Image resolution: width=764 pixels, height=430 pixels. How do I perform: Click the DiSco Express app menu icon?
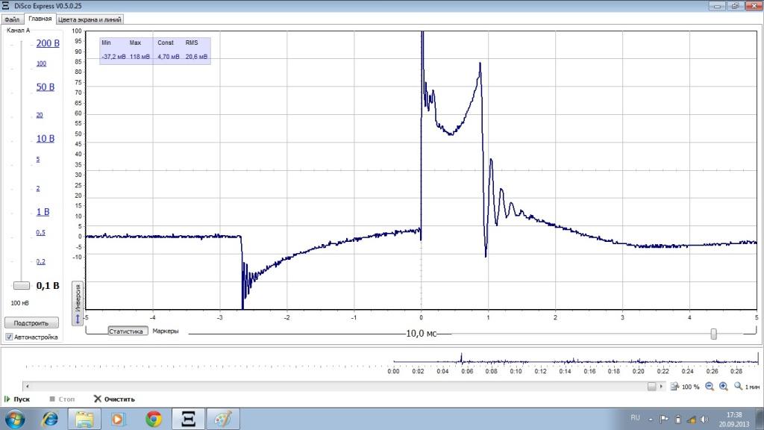(6, 6)
